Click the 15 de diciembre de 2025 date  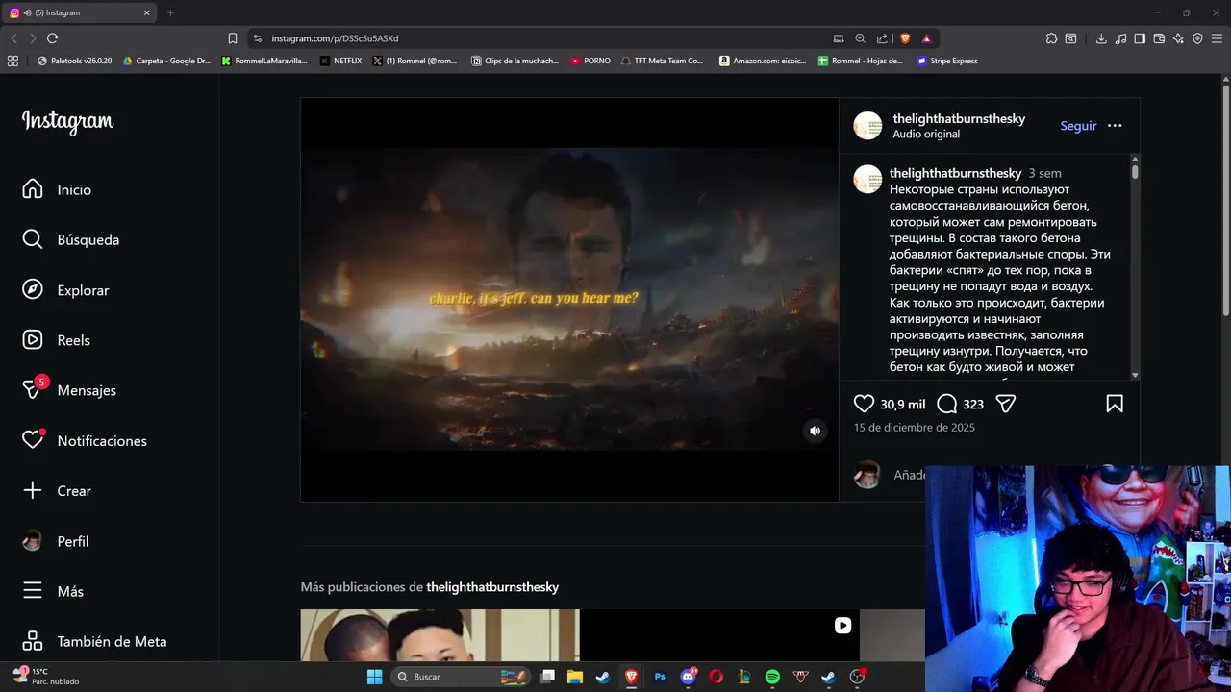pyautogui.click(x=915, y=427)
